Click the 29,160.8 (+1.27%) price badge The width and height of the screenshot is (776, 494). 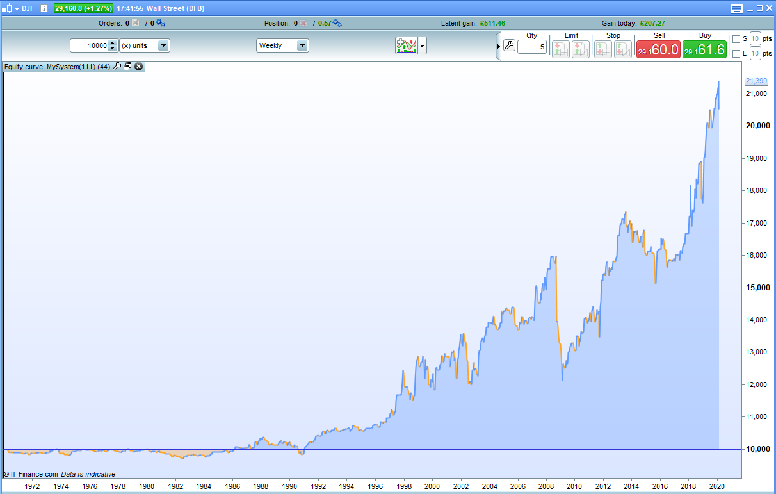click(x=83, y=8)
